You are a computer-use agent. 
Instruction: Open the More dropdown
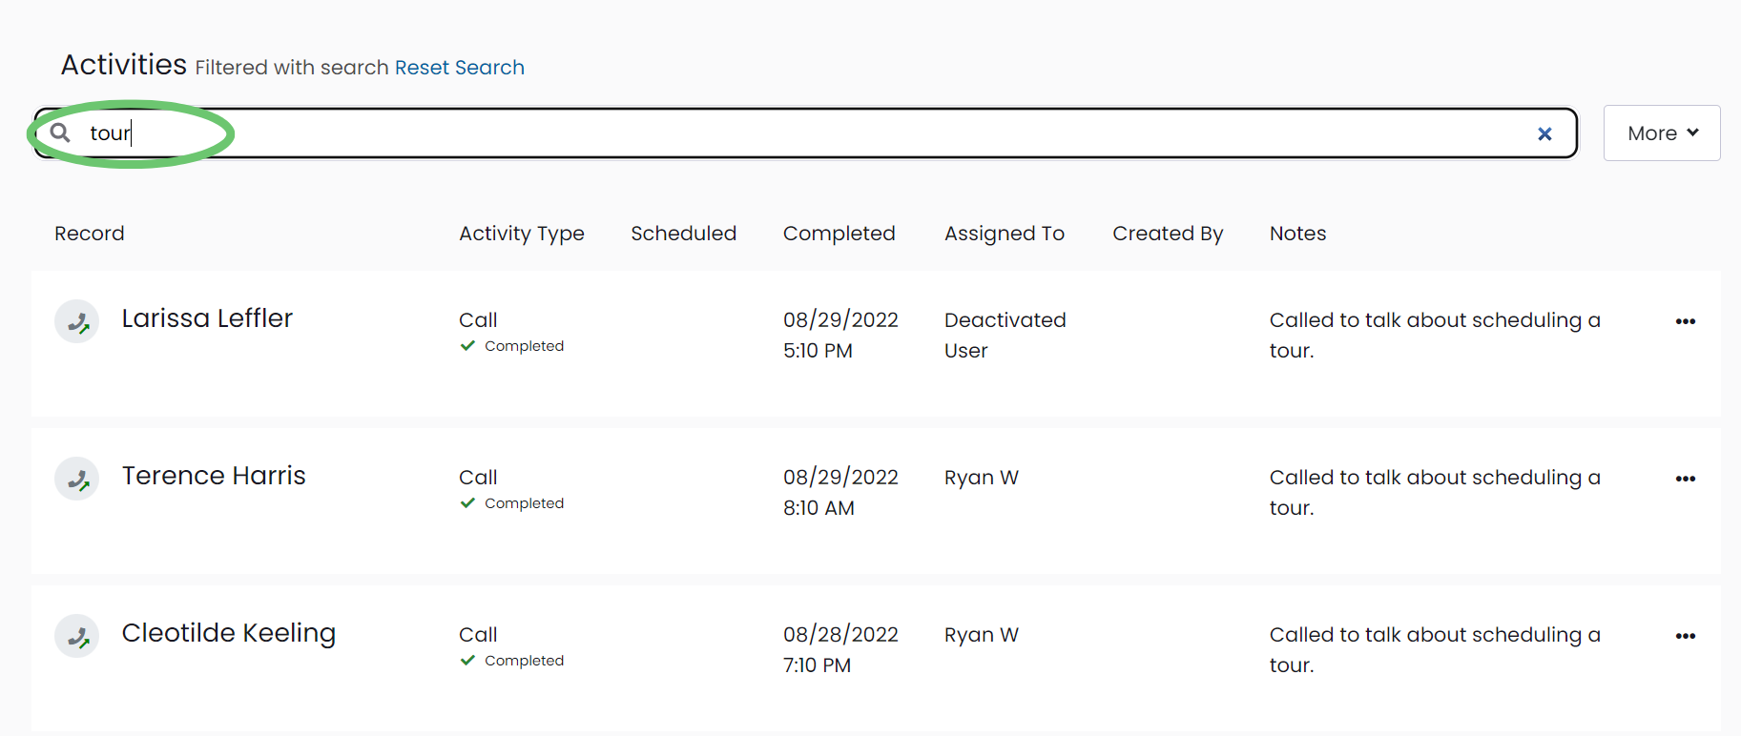tap(1662, 133)
